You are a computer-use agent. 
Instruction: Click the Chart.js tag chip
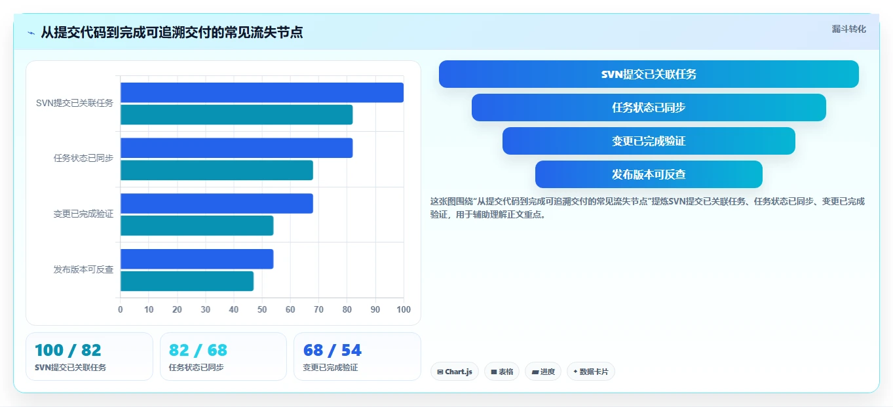point(455,372)
